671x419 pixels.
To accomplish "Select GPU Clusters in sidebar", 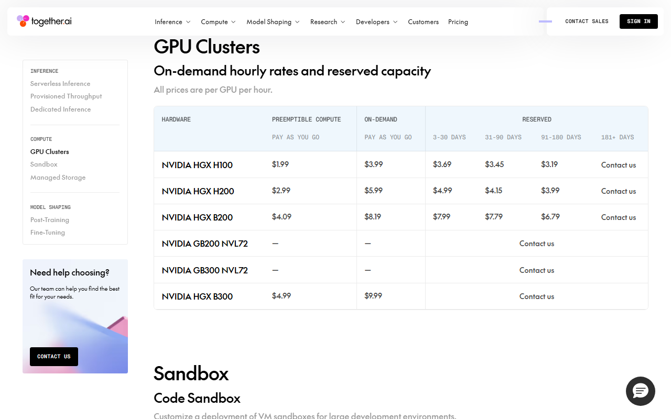I will [x=50, y=152].
